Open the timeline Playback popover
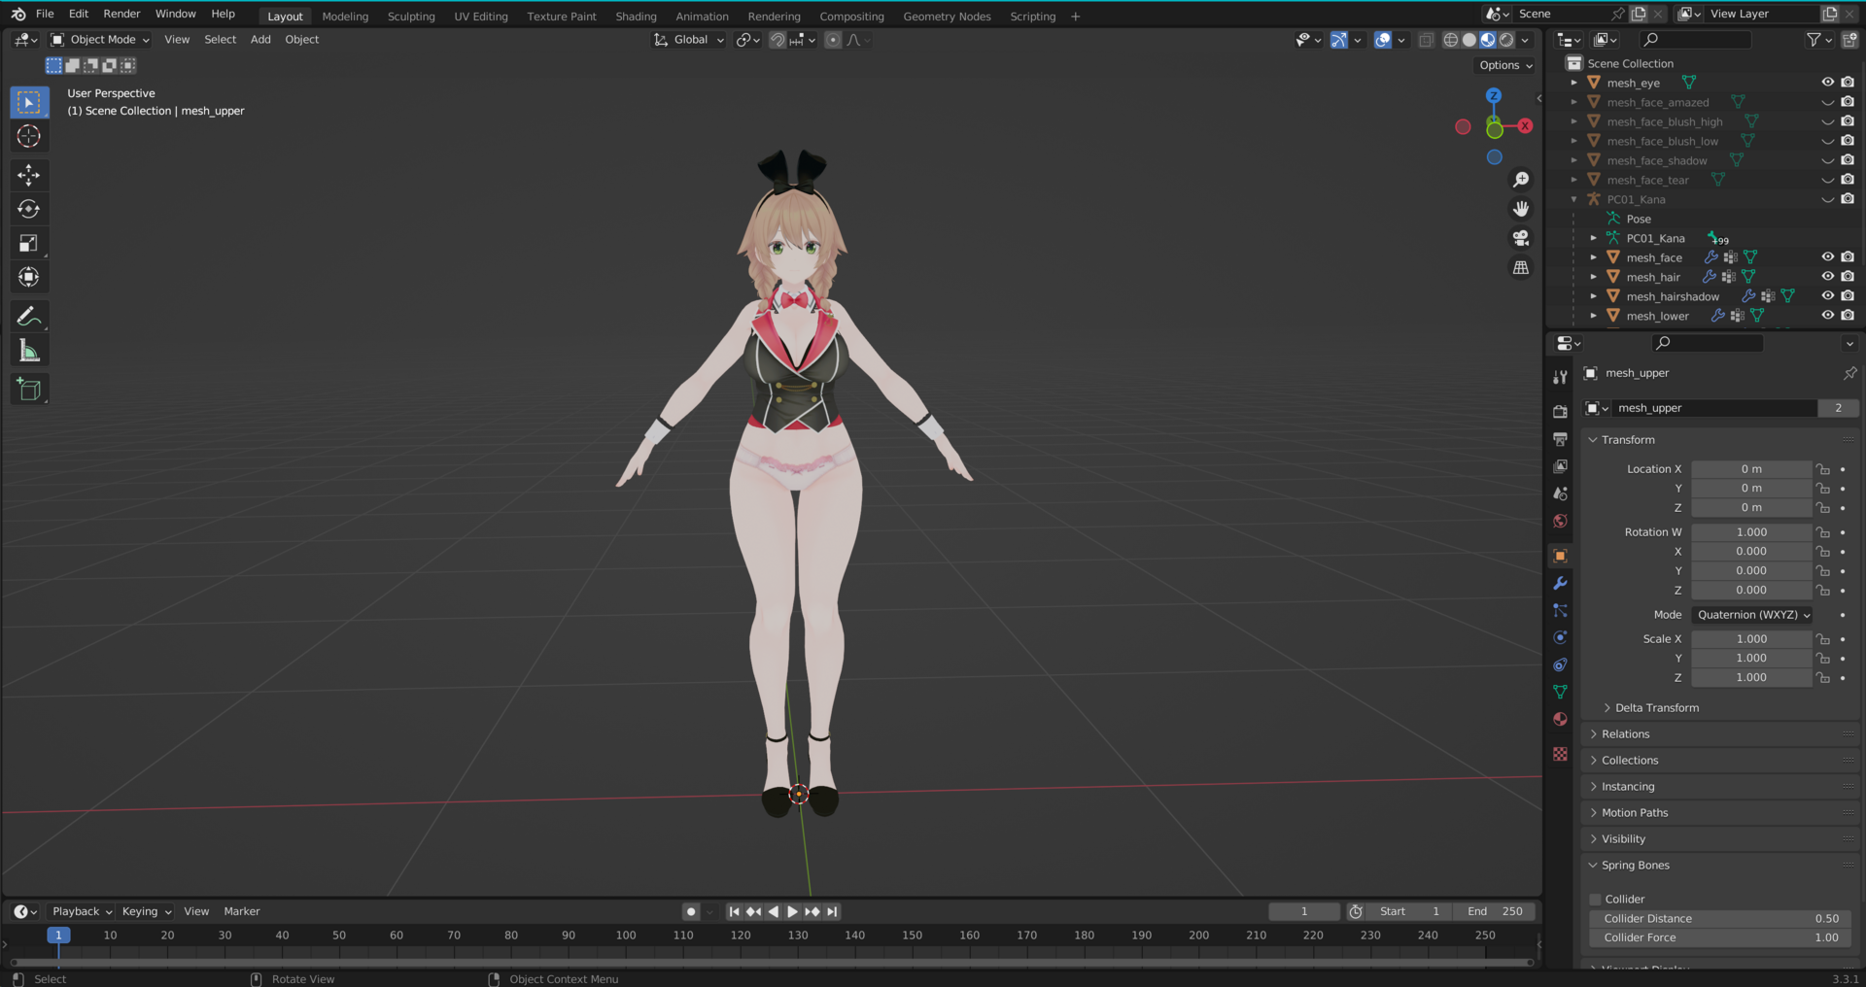 (x=82, y=911)
